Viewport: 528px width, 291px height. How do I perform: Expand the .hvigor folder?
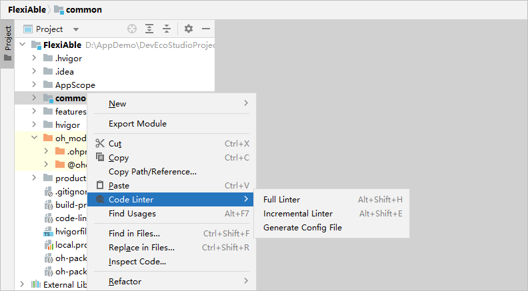pos(34,58)
